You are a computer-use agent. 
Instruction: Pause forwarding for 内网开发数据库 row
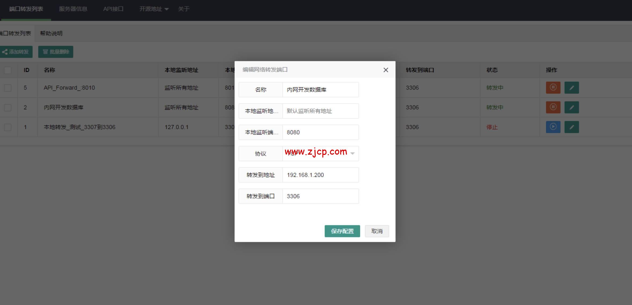click(553, 107)
